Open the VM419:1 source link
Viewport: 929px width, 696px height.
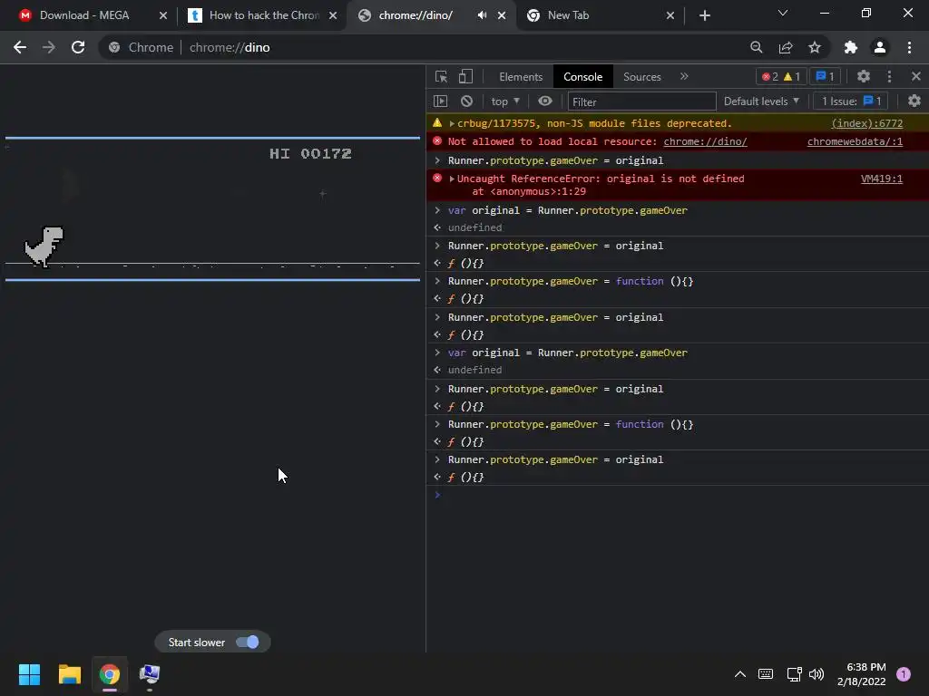point(882,179)
